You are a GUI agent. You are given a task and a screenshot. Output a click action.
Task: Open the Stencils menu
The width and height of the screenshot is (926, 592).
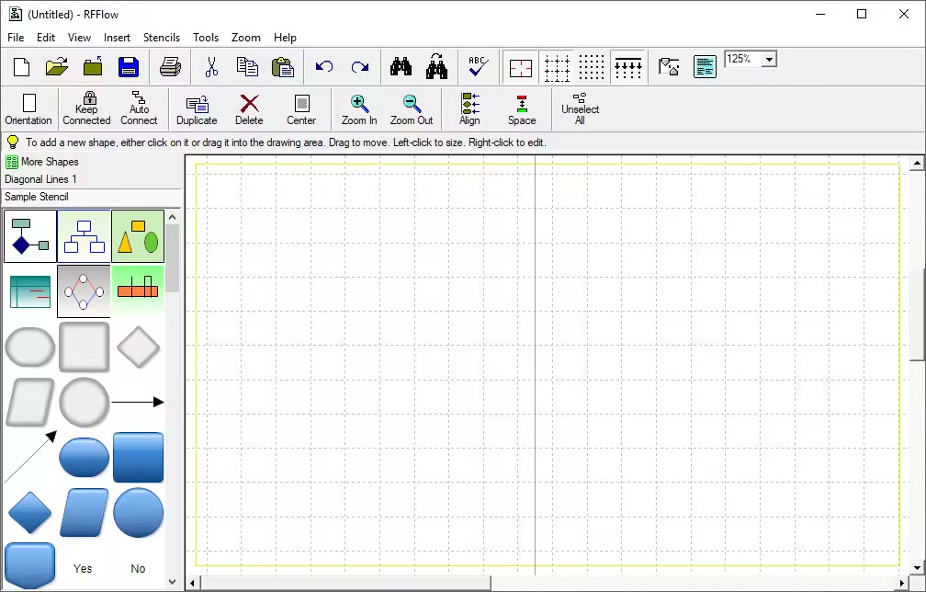(x=162, y=38)
